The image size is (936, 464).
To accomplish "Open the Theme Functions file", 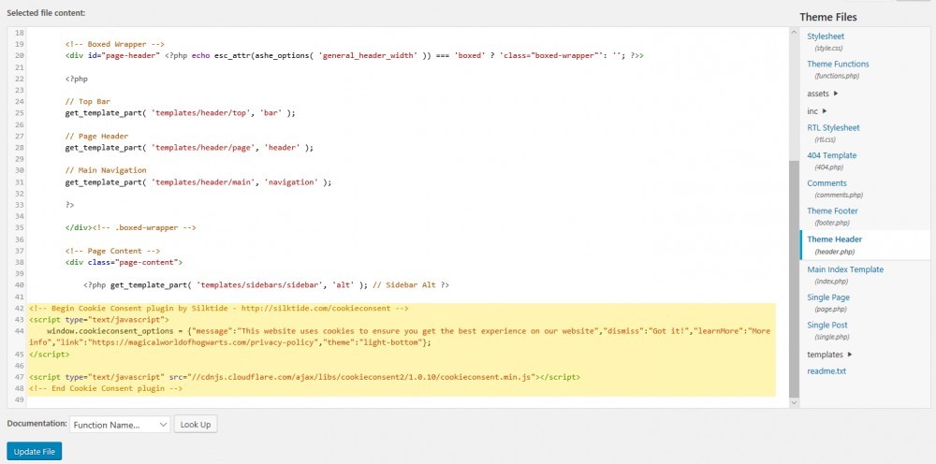I will 838,64.
